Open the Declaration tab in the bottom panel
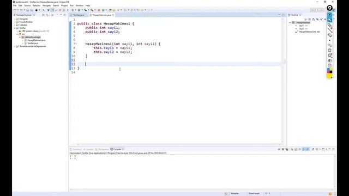Screen dimensions: 349x196 pyautogui.click(x=102, y=149)
